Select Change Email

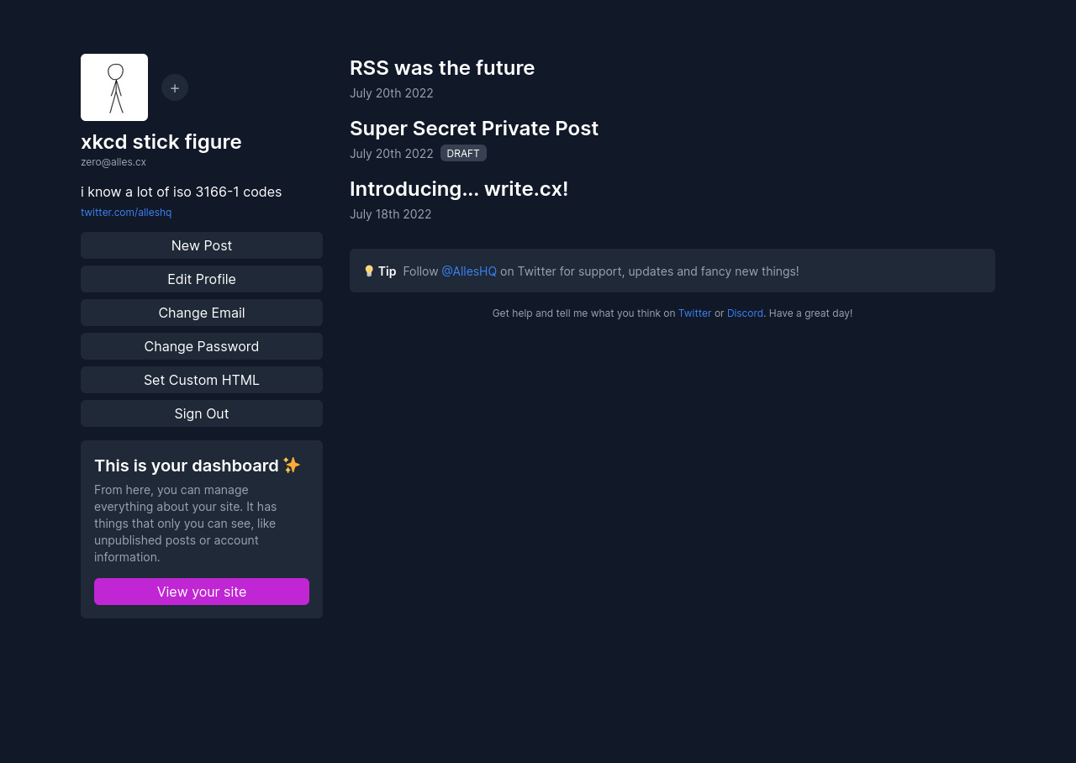click(x=202, y=313)
